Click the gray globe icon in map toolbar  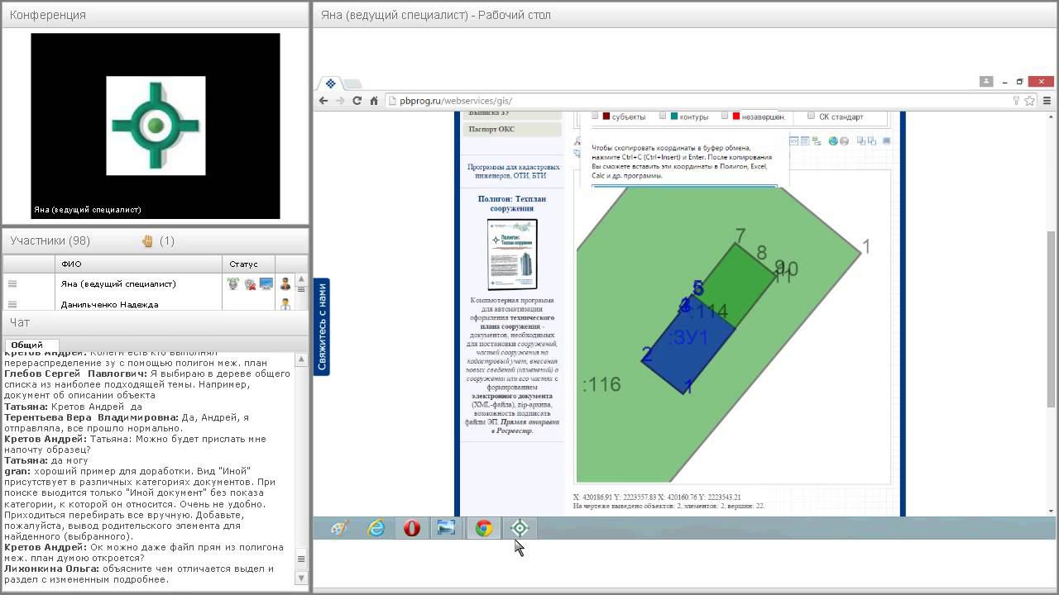click(x=844, y=141)
